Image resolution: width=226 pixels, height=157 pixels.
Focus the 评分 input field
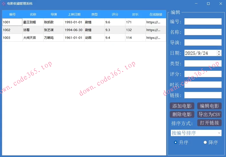203,74
